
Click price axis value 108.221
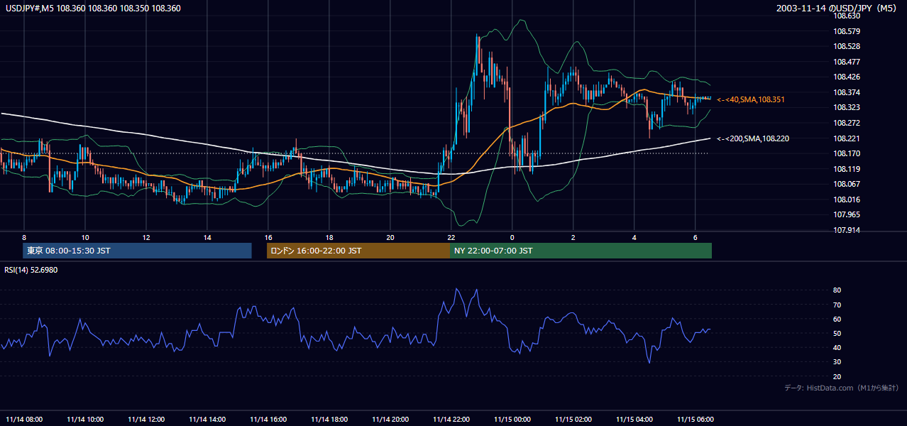click(847, 138)
